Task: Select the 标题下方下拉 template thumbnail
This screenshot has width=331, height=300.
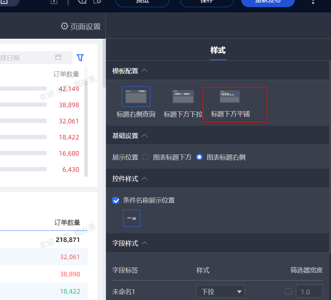Action: click(183, 96)
